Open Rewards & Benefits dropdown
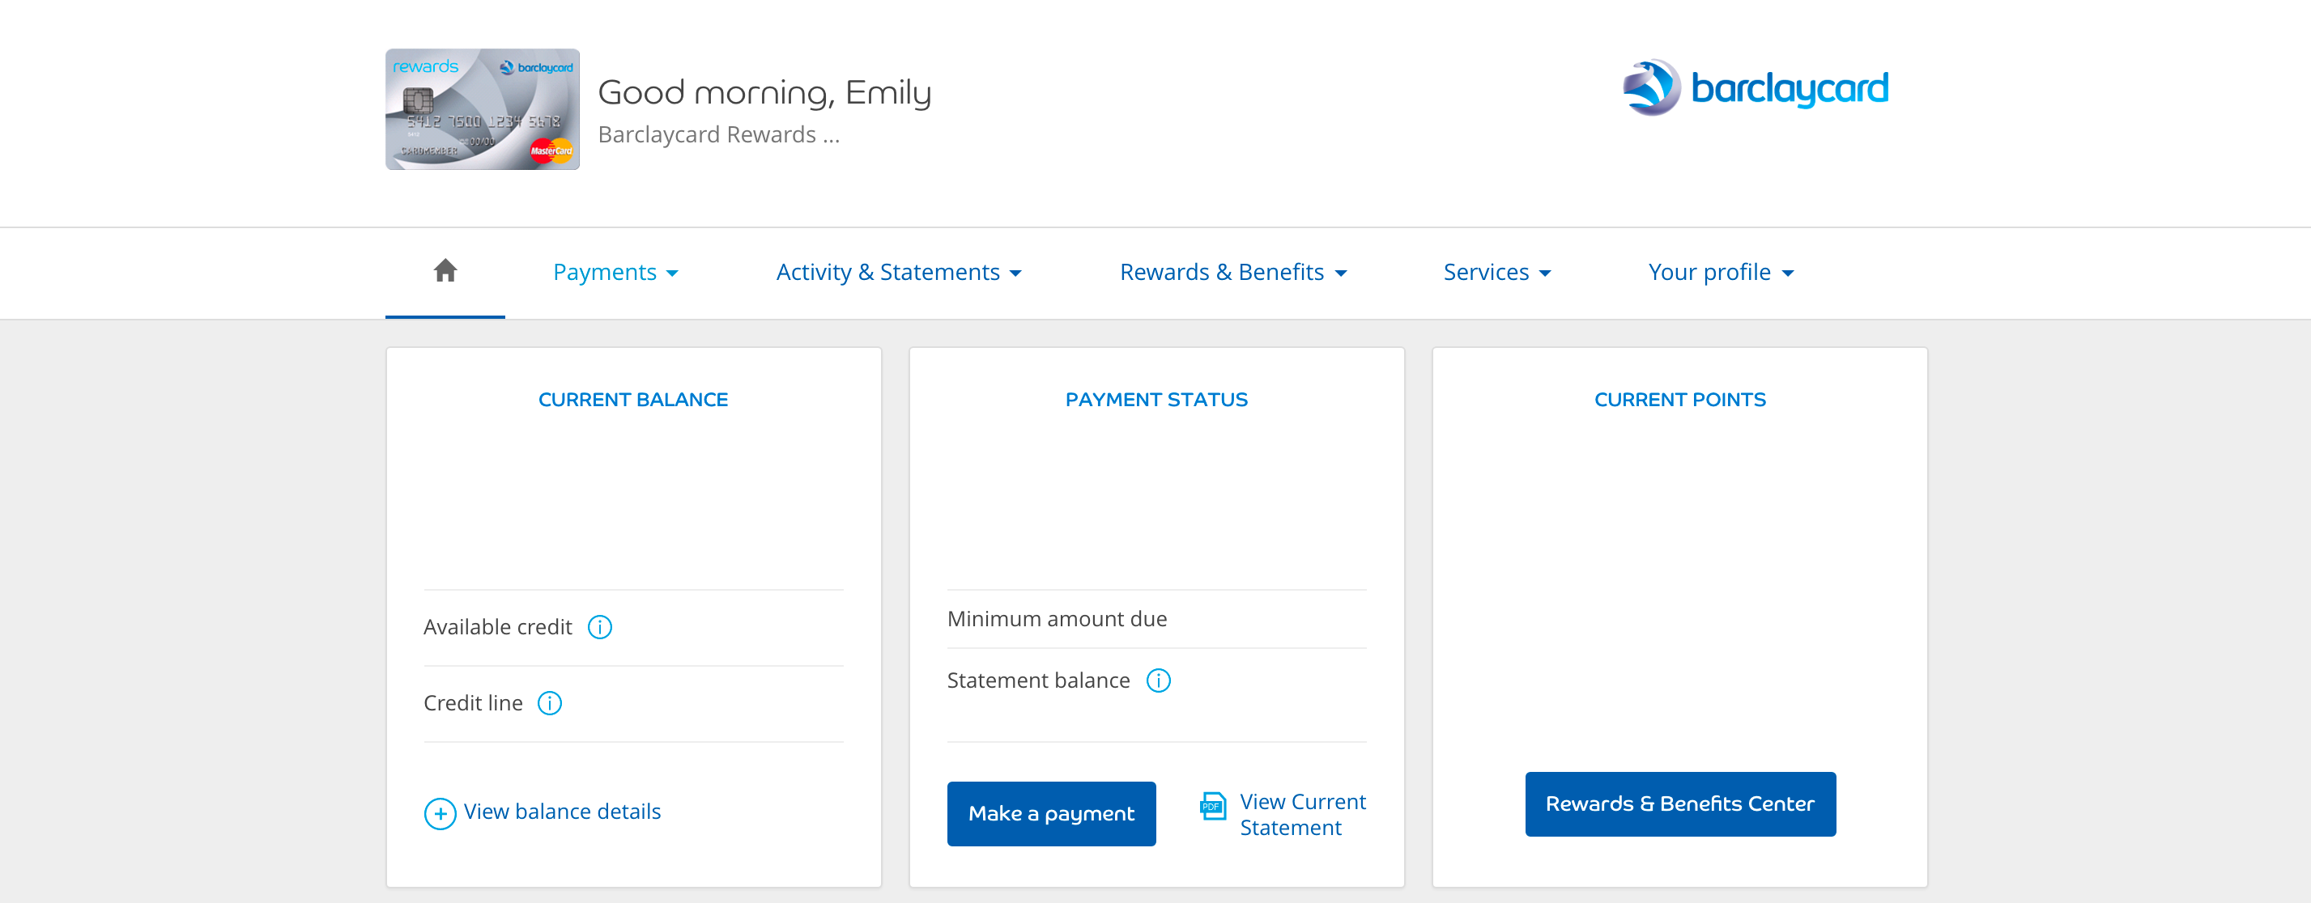2311x903 pixels. point(1232,272)
